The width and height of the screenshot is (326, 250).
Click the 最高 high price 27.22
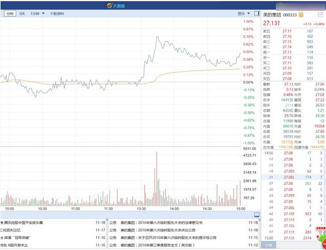click(x=320, y=100)
